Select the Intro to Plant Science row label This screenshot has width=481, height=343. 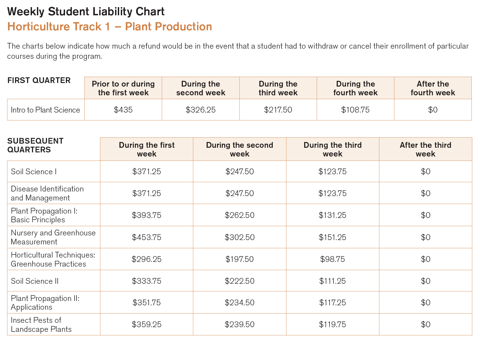pyautogui.click(x=45, y=110)
